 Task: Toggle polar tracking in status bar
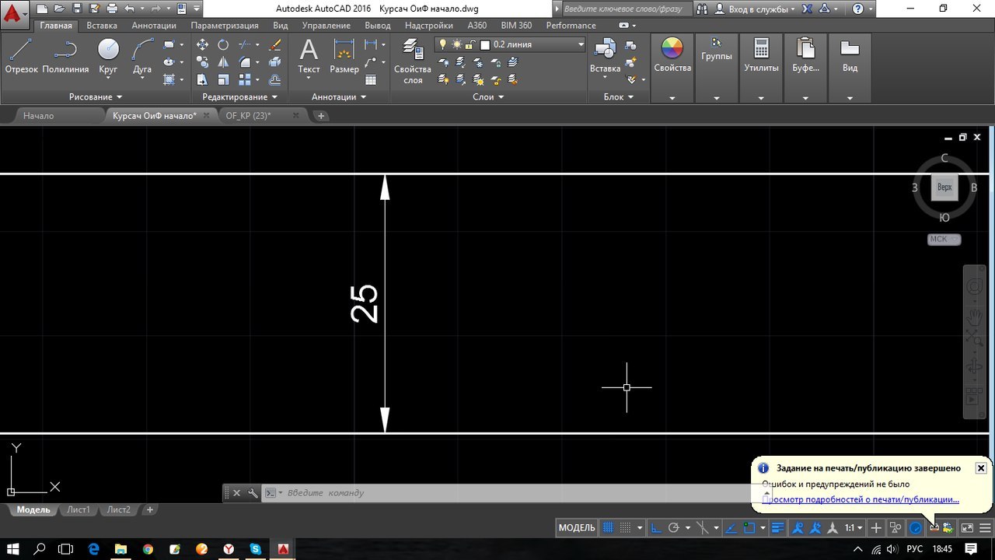tap(673, 527)
